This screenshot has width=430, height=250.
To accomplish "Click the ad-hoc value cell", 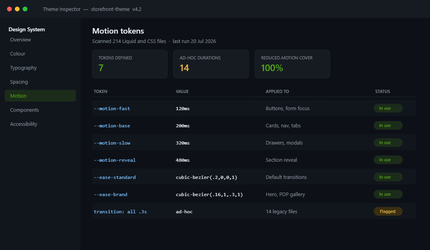I will [x=184, y=212].
